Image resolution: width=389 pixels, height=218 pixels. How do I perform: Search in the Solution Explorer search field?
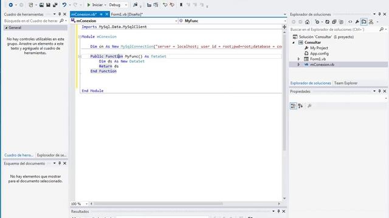click(x=334, y=30)
